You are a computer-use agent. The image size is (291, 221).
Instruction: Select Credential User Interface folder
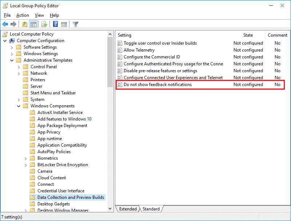click(61, 191)
